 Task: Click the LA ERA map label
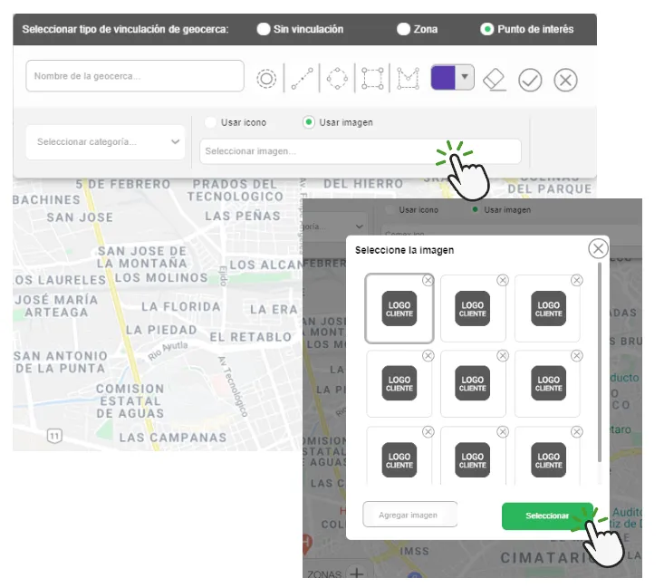[x=274, y=310]
